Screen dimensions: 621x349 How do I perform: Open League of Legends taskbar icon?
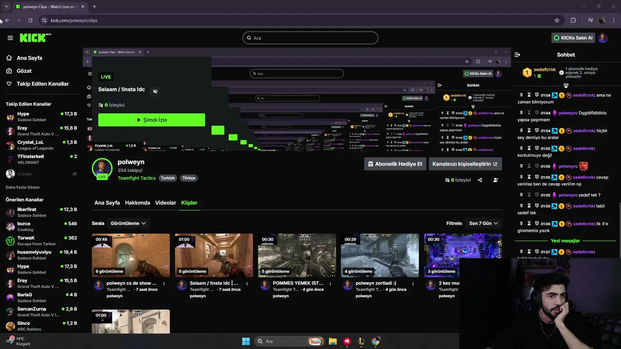click(361, 341)
